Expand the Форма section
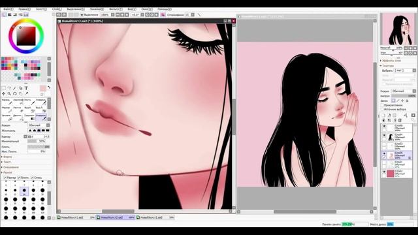The height and width of the screenshot is (235, 418). 7,157
